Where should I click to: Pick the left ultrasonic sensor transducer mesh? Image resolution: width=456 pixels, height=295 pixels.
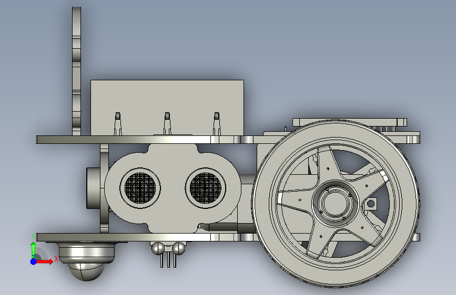tap(140, 187)
